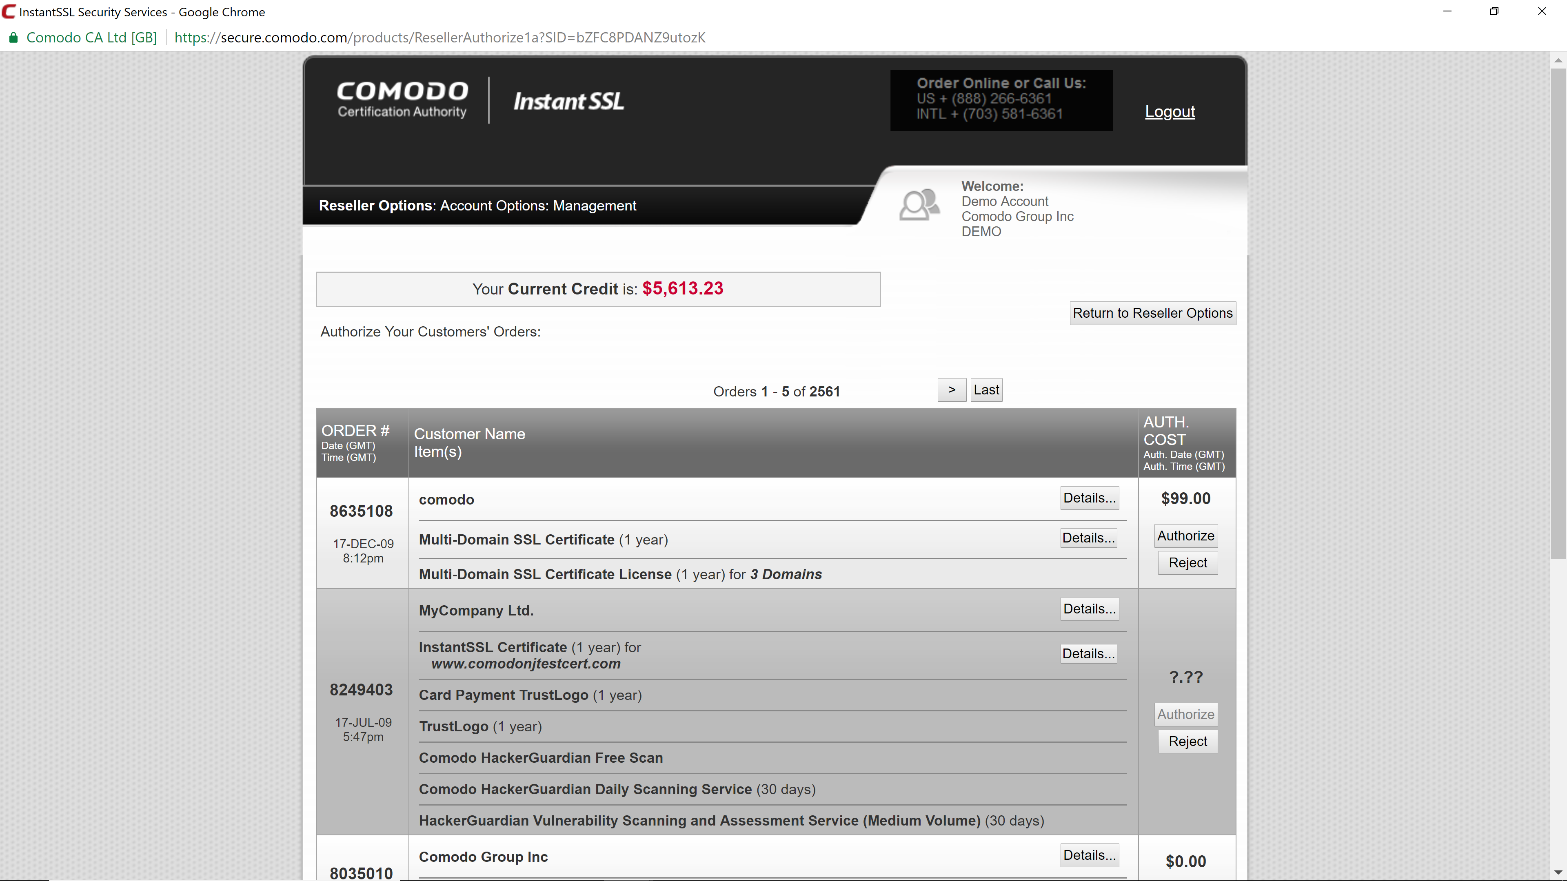This screenshot has height=881, width=1567.
Task: Click the $99.00 authorization cost
Action: [1185, 498]
